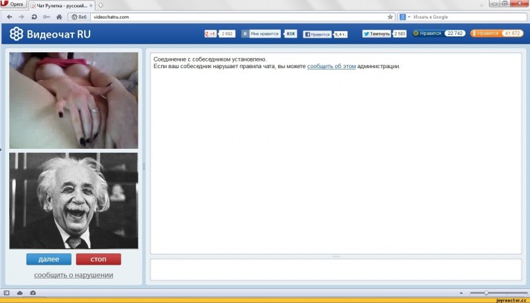The height and width of the screenshot is (303, 530).
Task: Click the Видеочат RU flower logo
Action: click(x=16, y=34)
